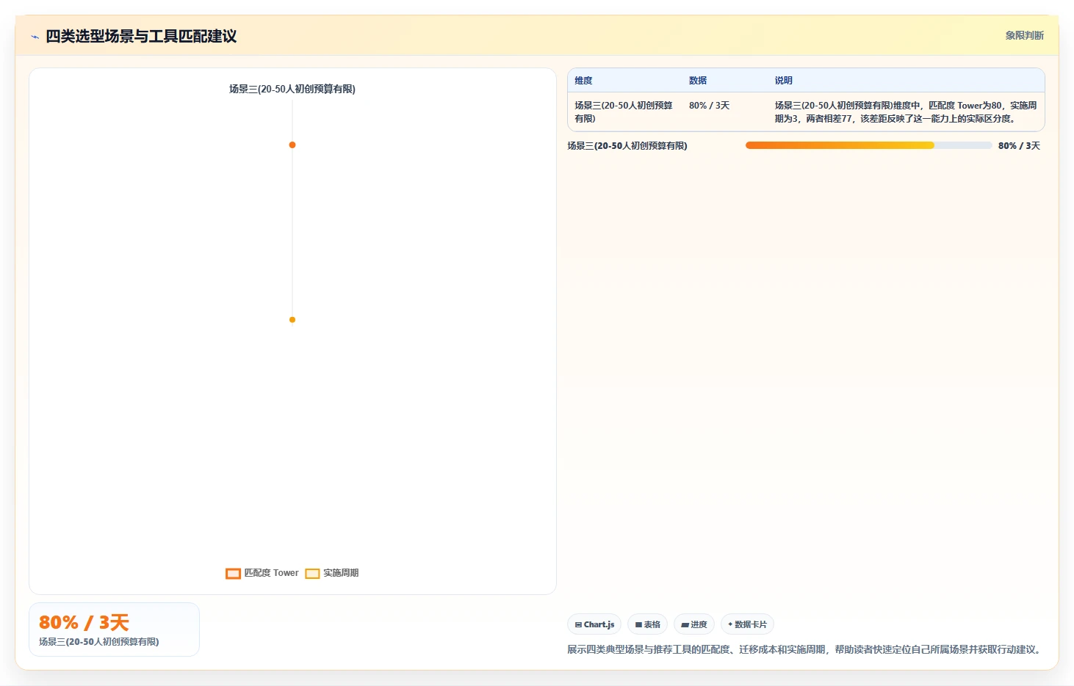1074x686 pixels.
Task: Click the 说明 column header
Action: click(784, 81)
